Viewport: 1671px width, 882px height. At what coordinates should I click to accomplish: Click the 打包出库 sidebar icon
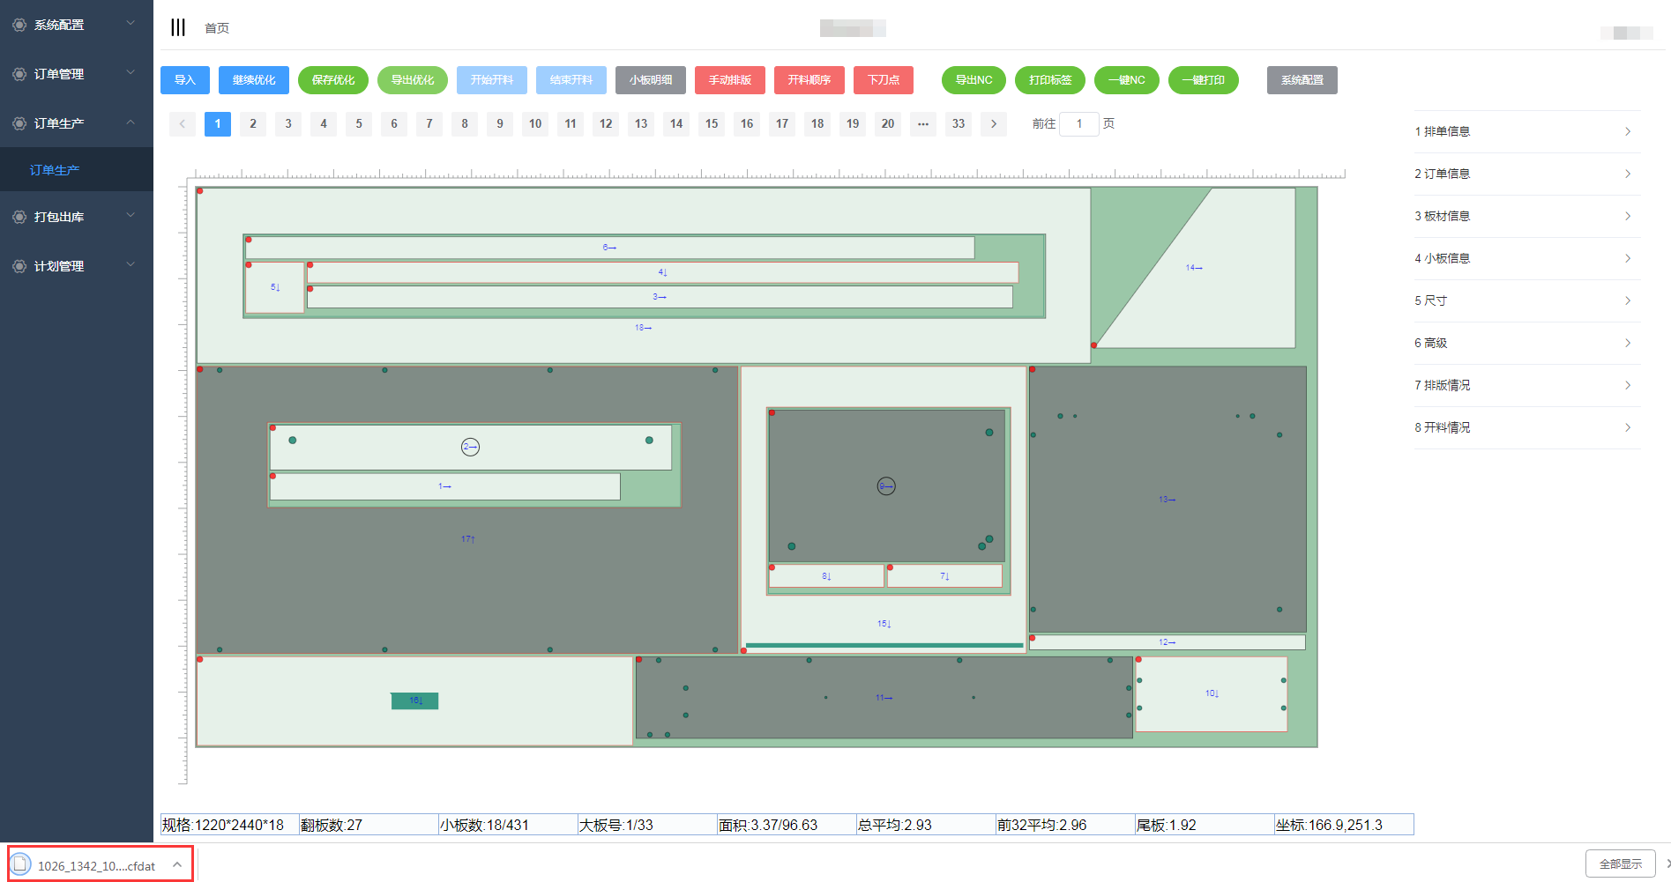pyautogui.click(x=19, y=217)
